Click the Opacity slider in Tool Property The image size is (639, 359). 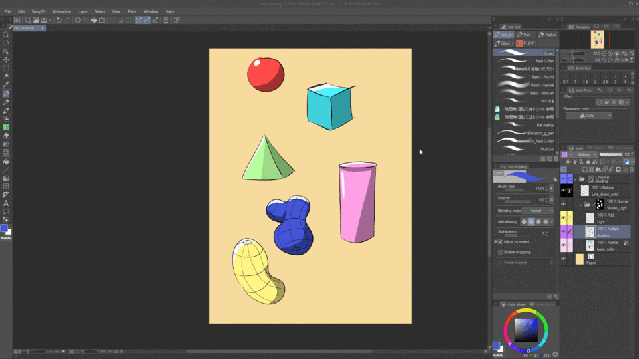517,202
